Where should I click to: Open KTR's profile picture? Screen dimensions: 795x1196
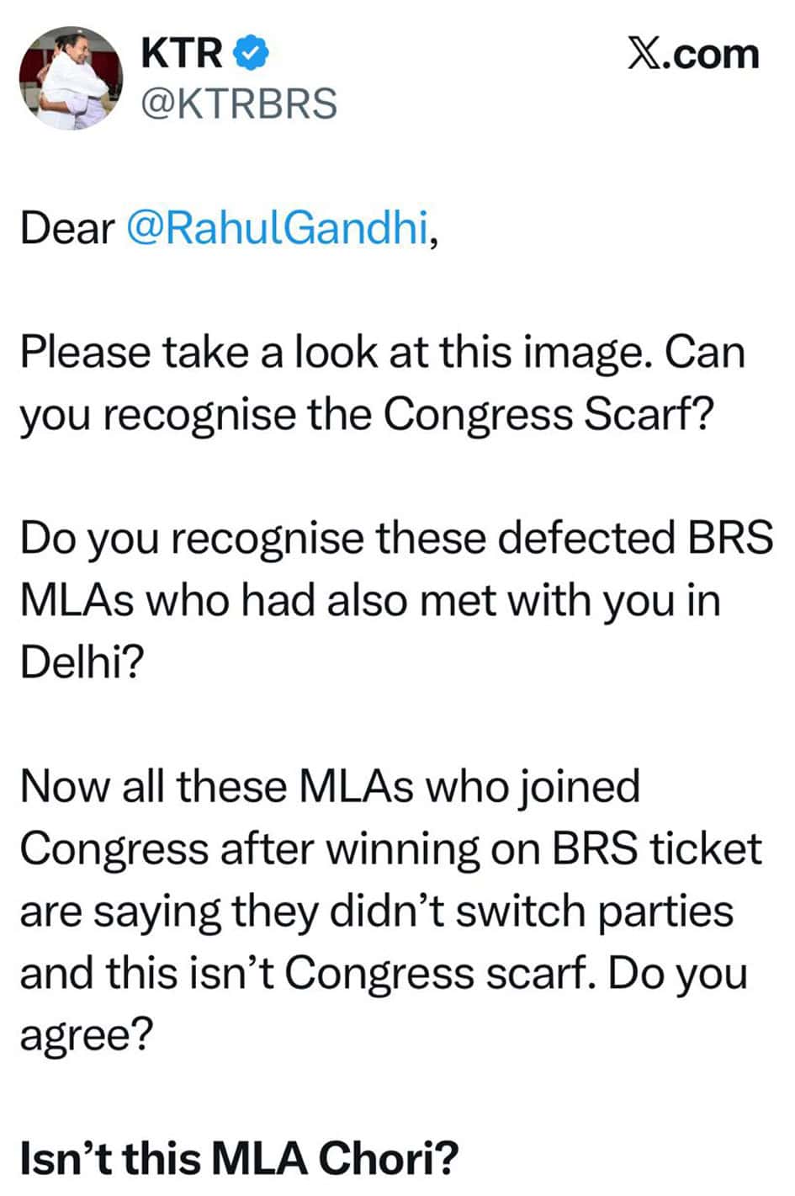coord(72,79)
